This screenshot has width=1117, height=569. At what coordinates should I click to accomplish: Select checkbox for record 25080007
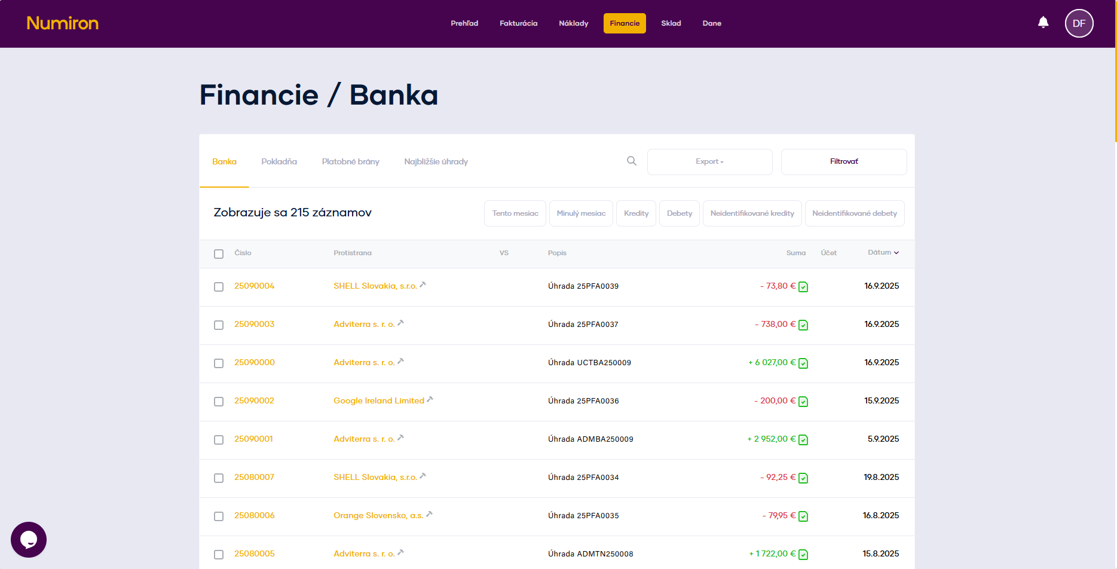(x=219, y=478)
